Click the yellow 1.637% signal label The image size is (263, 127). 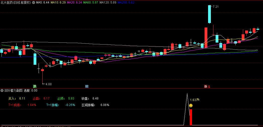[195, 100]
